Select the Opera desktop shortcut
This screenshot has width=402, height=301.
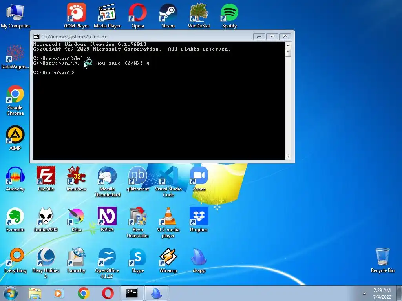coord(138,16)
